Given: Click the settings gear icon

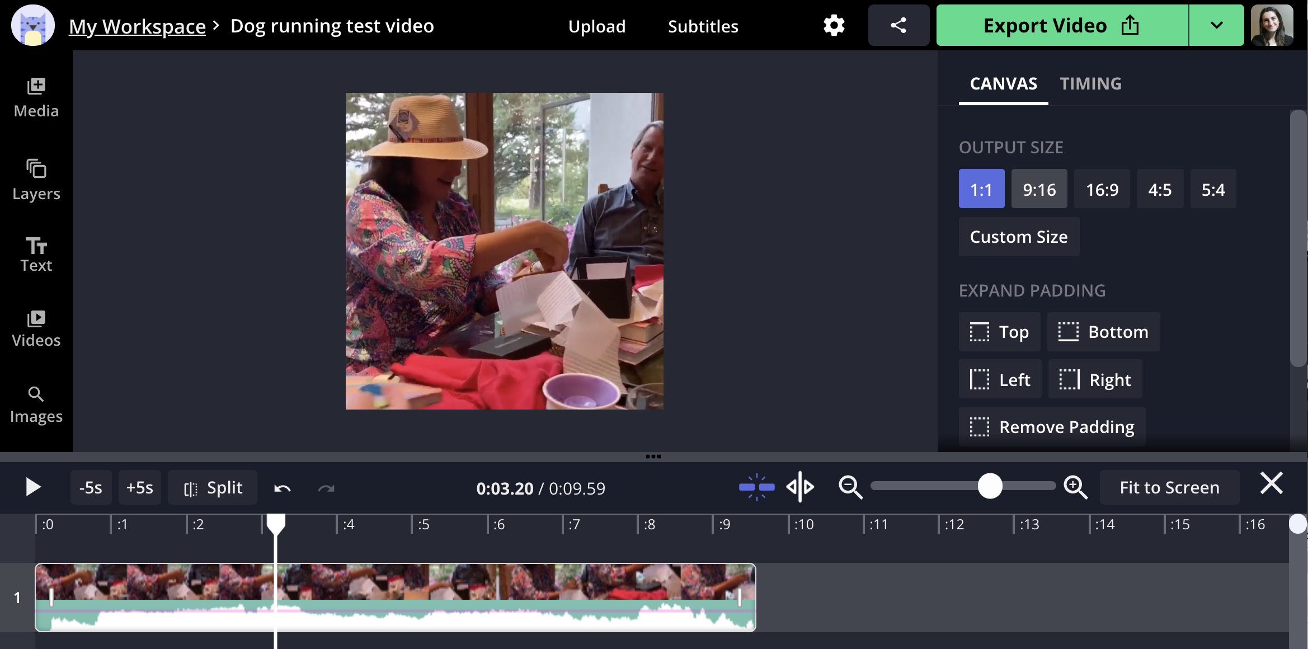Looking at the screenshot, I should pos(834,26).
